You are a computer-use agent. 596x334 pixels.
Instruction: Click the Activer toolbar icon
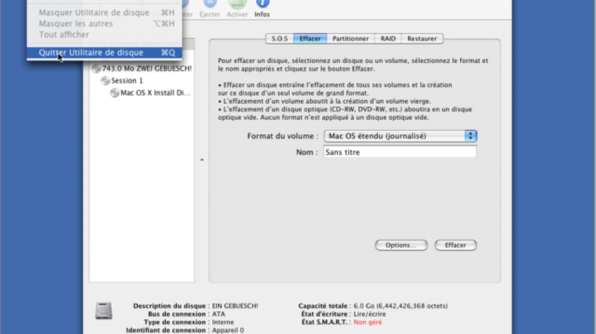click(x=237, y=4)
